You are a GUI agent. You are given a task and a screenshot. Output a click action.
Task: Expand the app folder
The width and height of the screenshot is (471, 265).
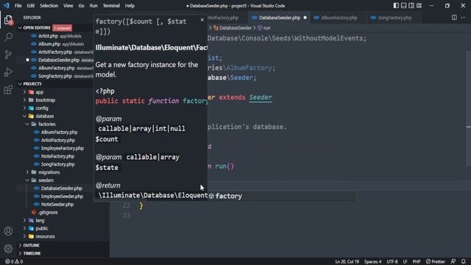coord(40,92)
